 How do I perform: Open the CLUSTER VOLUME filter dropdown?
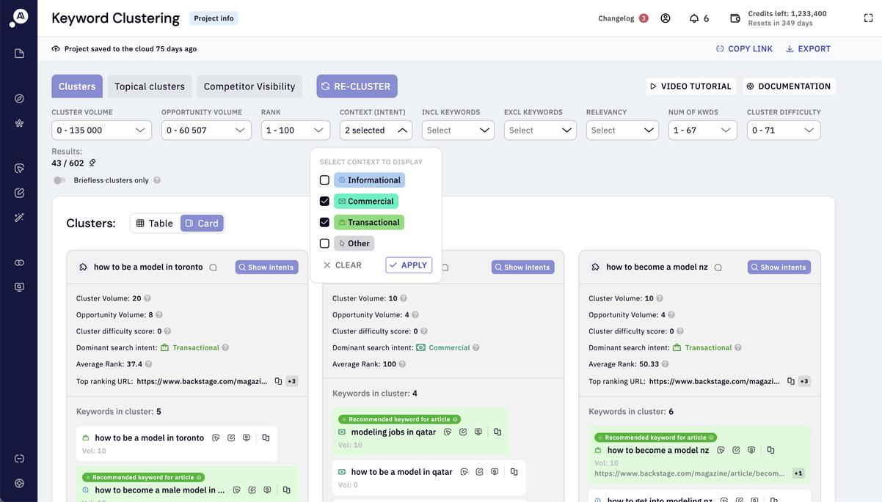pos(101,130)
